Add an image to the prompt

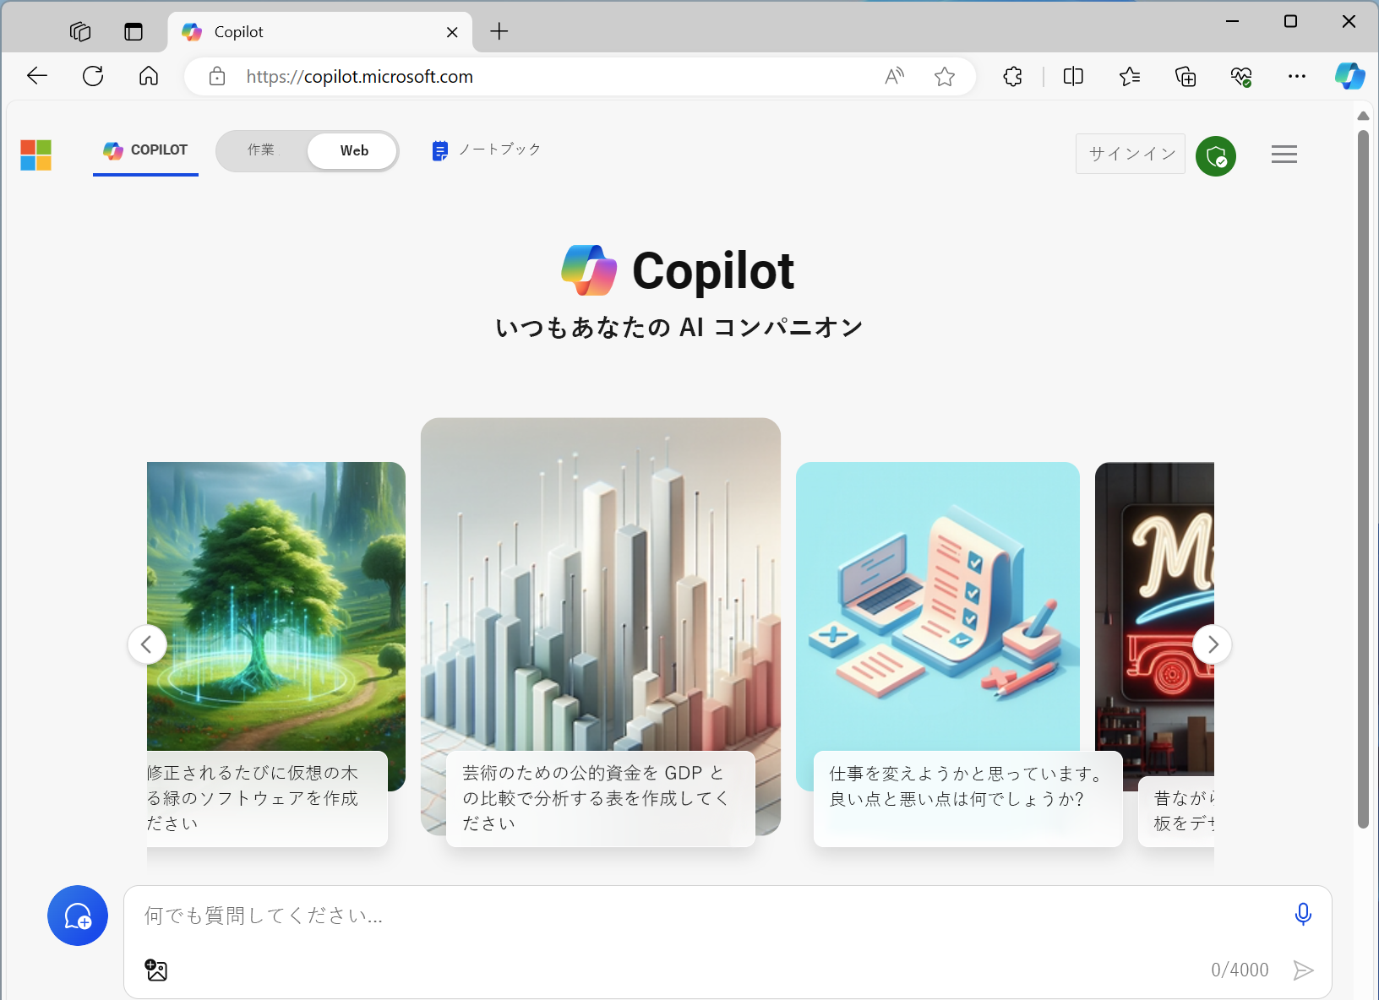(x=156, y=970)
